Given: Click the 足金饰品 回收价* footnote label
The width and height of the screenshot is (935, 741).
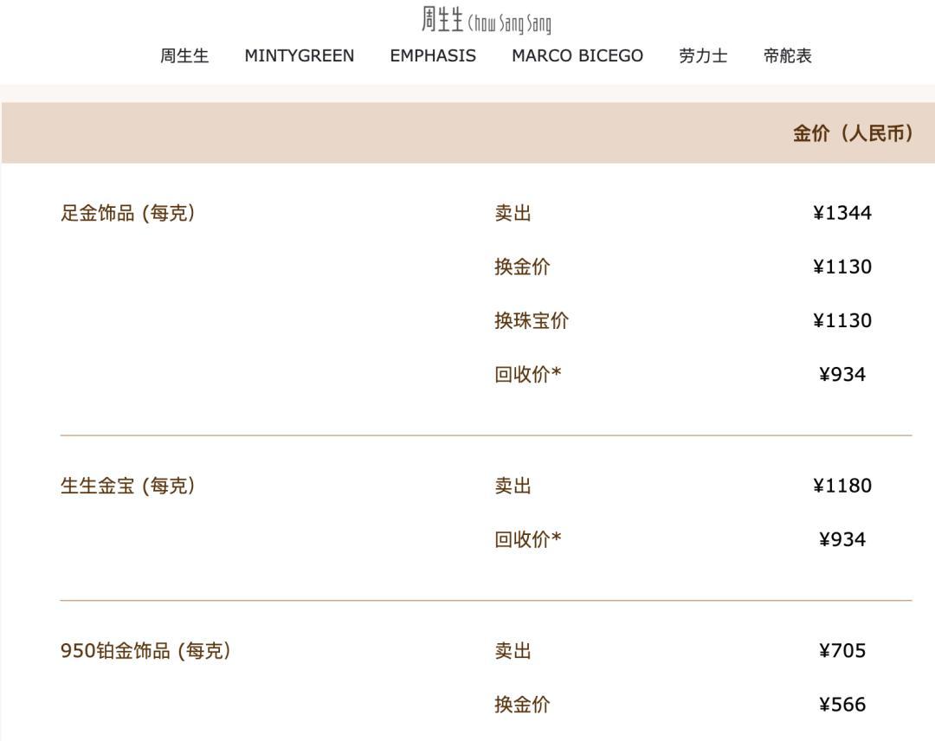Looking at the screenshot, I should click(x=528, y=374).
